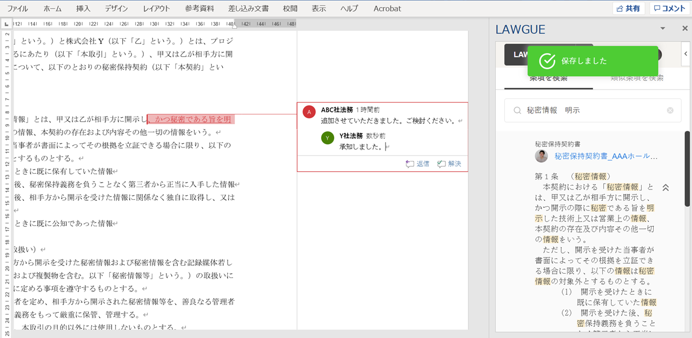Viewport: 692px width, 338px height.
Task: Click the 共有 share button
Action: (628, 8)
